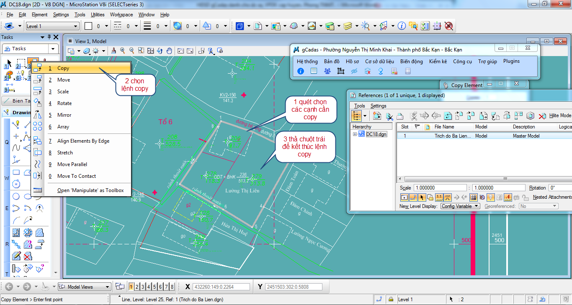
Task: Expand the DC18.dgn hierarchy tree node
Action: pos(355,134)
